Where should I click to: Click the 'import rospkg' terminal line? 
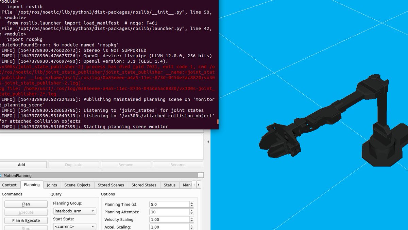(25, 39)
